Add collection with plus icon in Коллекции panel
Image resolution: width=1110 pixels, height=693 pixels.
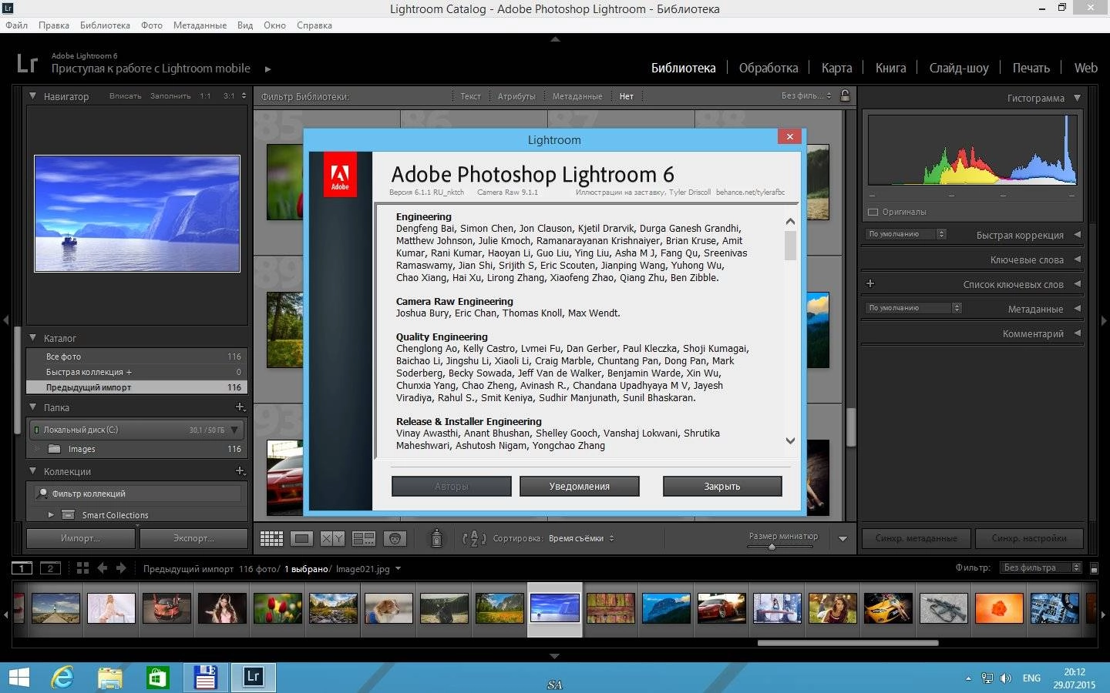pyautogui.click(x=240, y=471)
